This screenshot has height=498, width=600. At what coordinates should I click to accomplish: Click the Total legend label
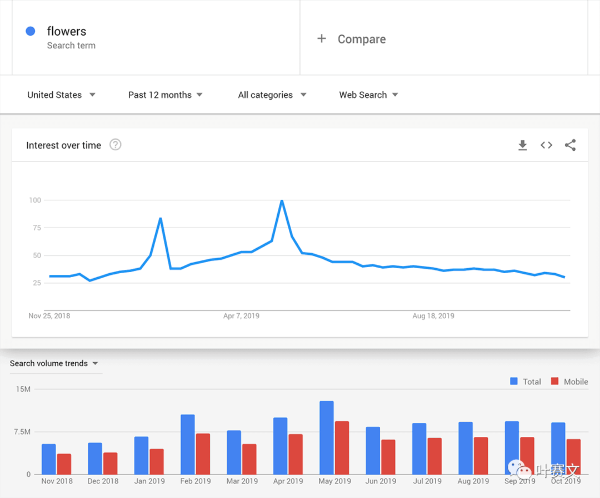(532, 382)
